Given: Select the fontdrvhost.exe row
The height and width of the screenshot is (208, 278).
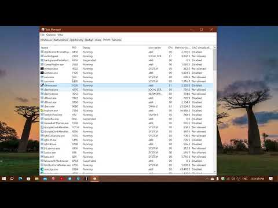Looking at the screenshot, I should tap(127, 115).
